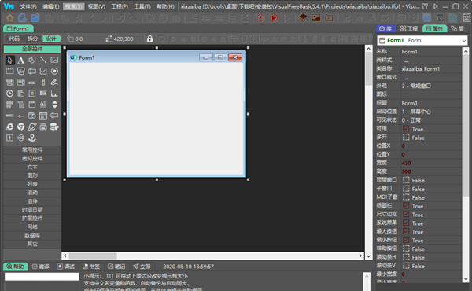472x291 pixels.
Task: Open the 文件(F) menu
Action: tap(28, 6)
